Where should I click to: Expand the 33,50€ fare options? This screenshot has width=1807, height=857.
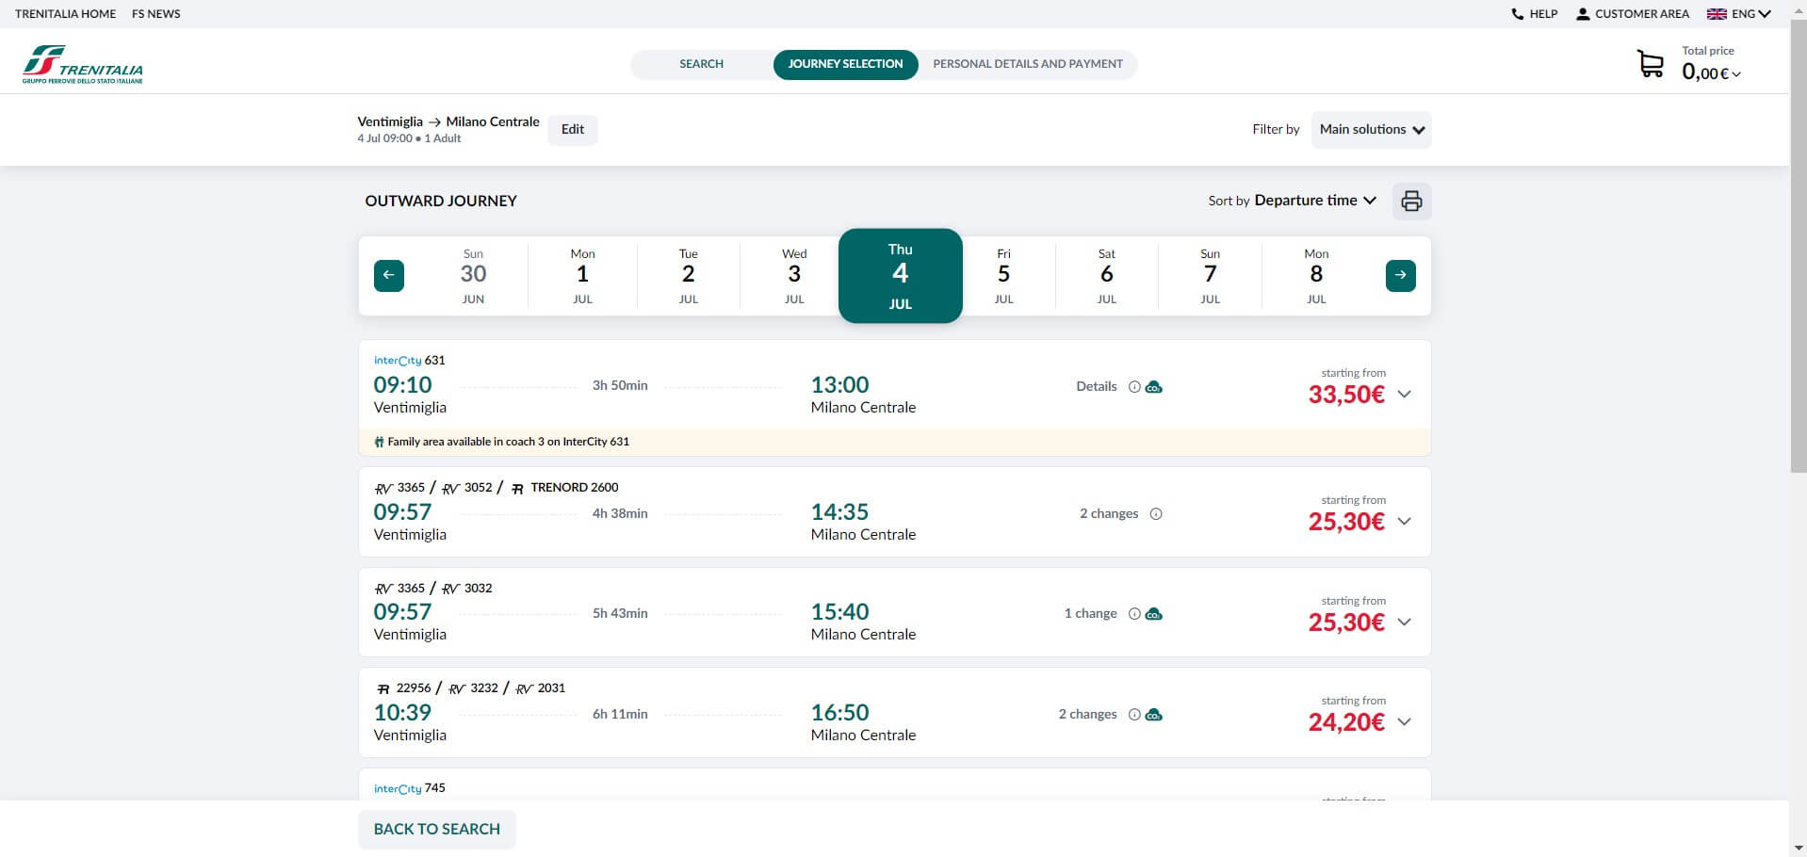(x=1404, y=395)
